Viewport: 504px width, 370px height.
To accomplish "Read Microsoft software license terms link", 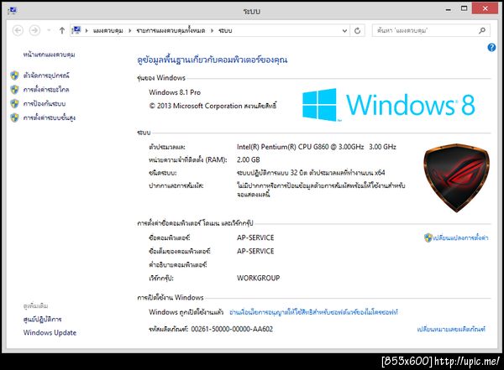I will click(313, 312).
